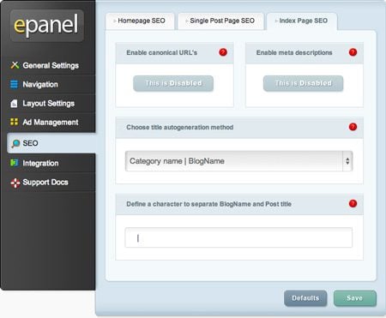Open help for Enable canonical URL's
Screen dimensions: 386x318
point(223,52)
